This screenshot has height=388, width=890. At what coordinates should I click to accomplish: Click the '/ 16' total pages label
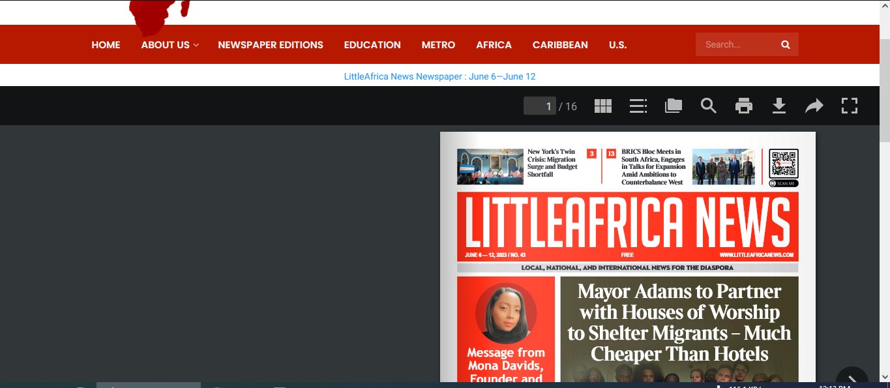[x=568, y=106]
